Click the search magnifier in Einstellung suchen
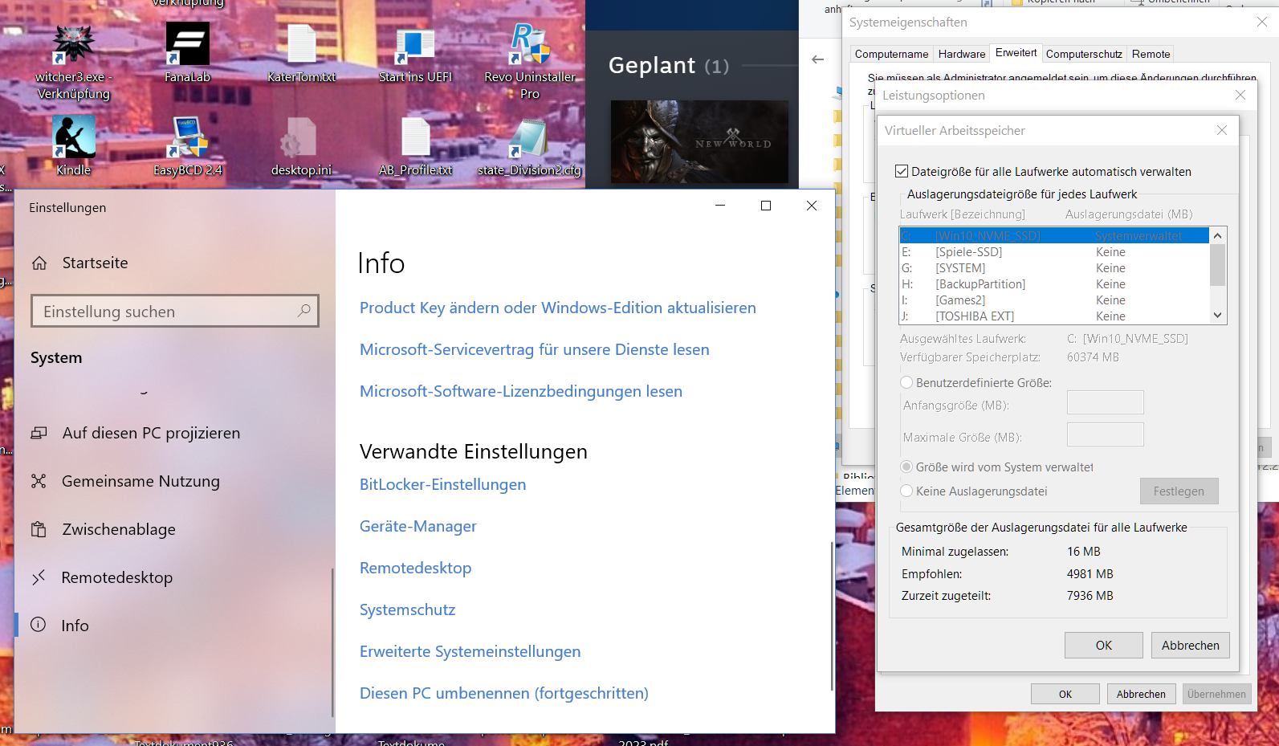 pos(304,311)
